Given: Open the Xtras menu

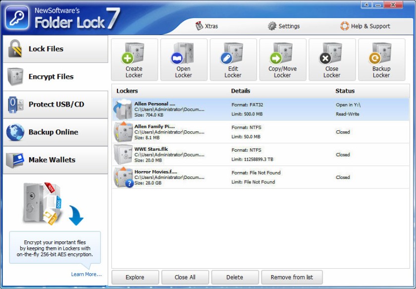Looking at the screenshot, I should (x=207, y=26).
